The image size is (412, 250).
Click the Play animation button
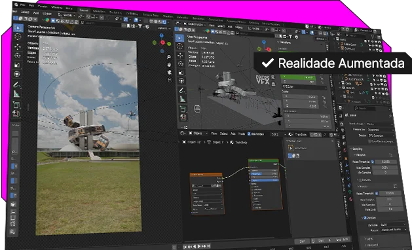(199, 246)
